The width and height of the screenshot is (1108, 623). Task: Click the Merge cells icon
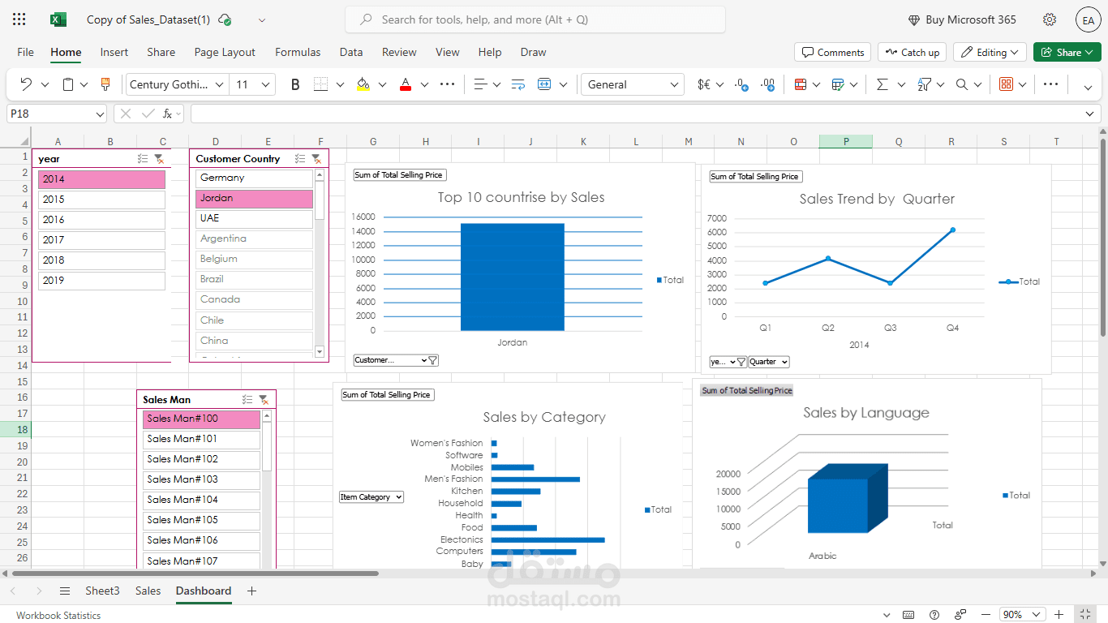coord(544,84)
